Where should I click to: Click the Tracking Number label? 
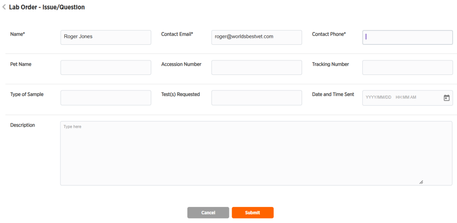coord(330,64)
